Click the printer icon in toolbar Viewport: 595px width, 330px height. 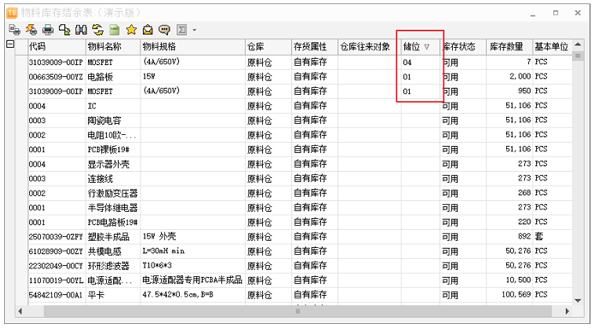click(48, 30)
